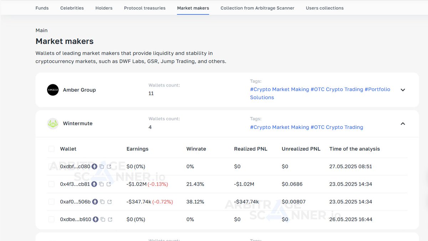
Task: Switch to the Holders tab
Action: 104,8
